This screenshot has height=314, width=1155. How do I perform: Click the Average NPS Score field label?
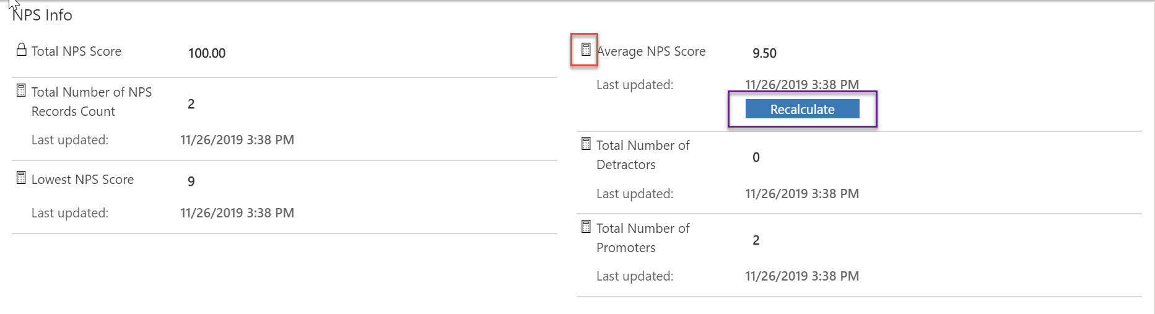click(651, 51)
